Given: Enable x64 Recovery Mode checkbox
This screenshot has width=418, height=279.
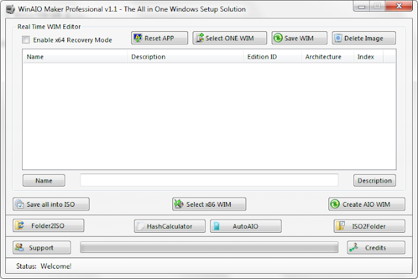Looking at the screenshot, I should 26,40.
